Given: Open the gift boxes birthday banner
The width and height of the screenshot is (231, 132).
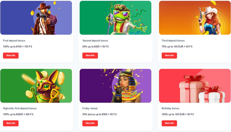Looking at the screenshot, I should (x=195, y=86).
